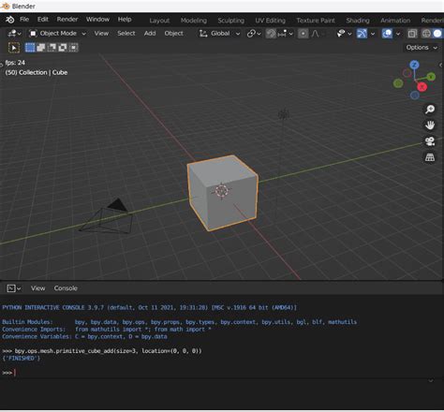Switch to the Shading workspace tab

tap(358, 21)
